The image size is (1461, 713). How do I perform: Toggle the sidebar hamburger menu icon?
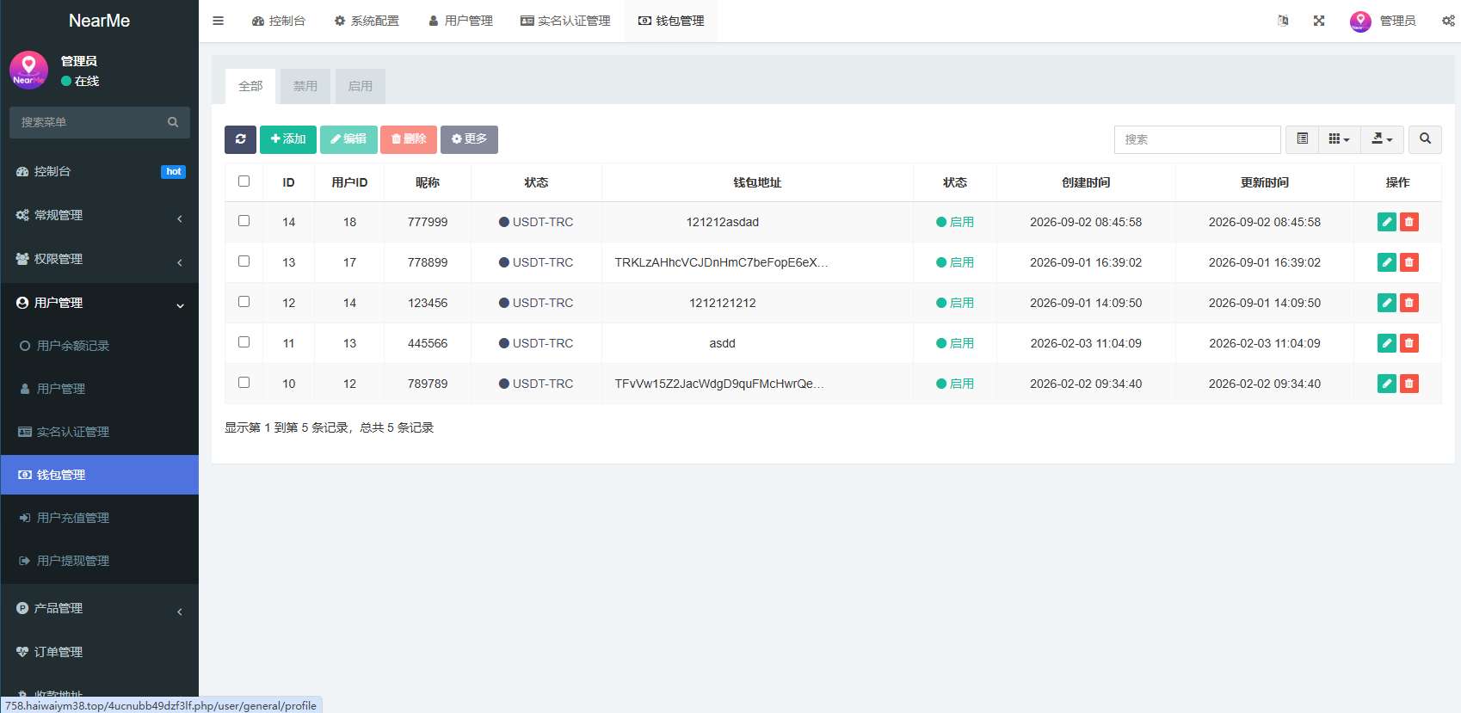(x=219, y=21)
